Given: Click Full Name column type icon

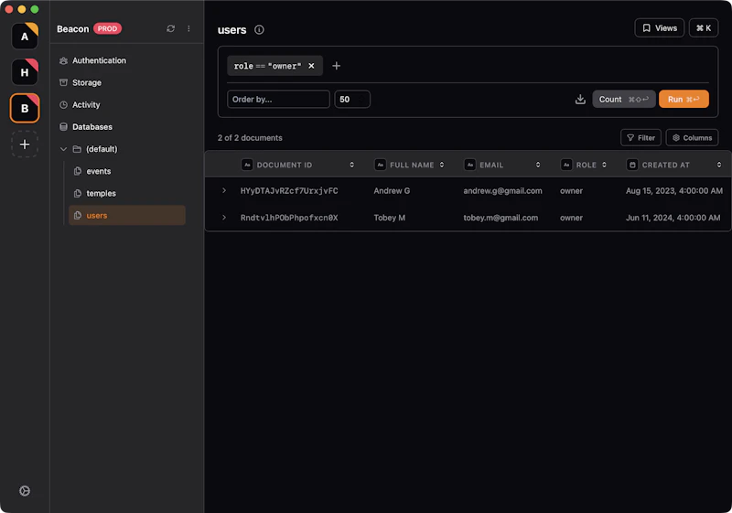Looking at the screenshot, I should pos(380,165).
